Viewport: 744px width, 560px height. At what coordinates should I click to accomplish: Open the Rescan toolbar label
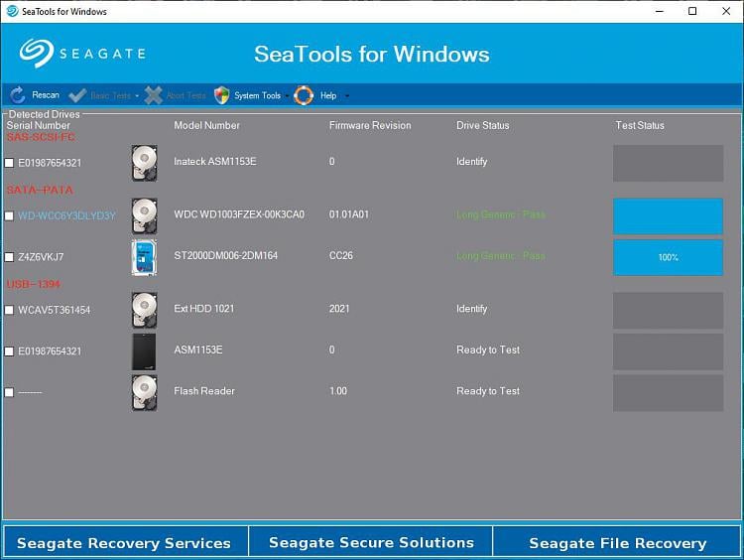point(46,95)
